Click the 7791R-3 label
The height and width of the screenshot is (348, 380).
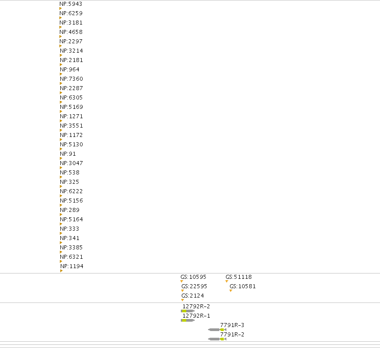(x=232, y=325)
